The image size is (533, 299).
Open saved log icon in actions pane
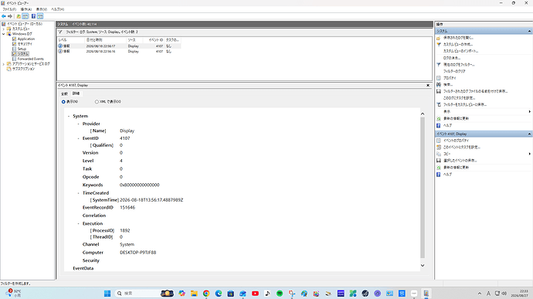(439, 38)
